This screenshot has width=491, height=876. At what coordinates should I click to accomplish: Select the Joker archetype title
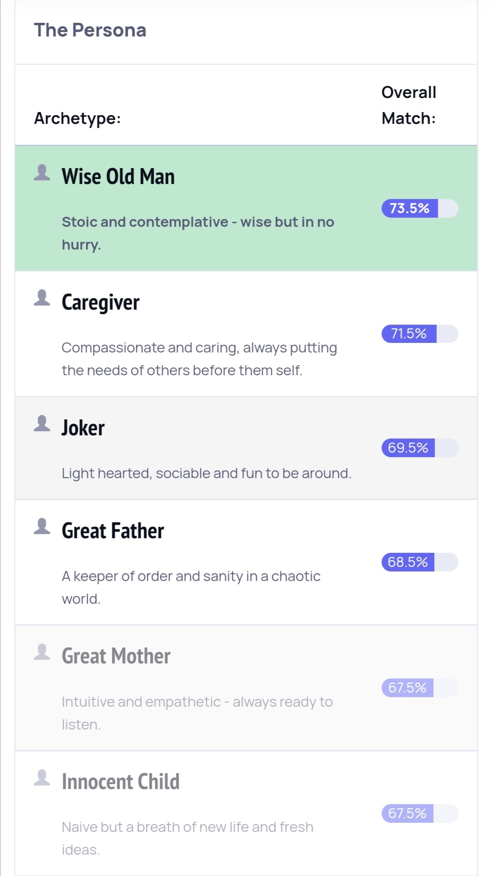(x=83, y=428)
